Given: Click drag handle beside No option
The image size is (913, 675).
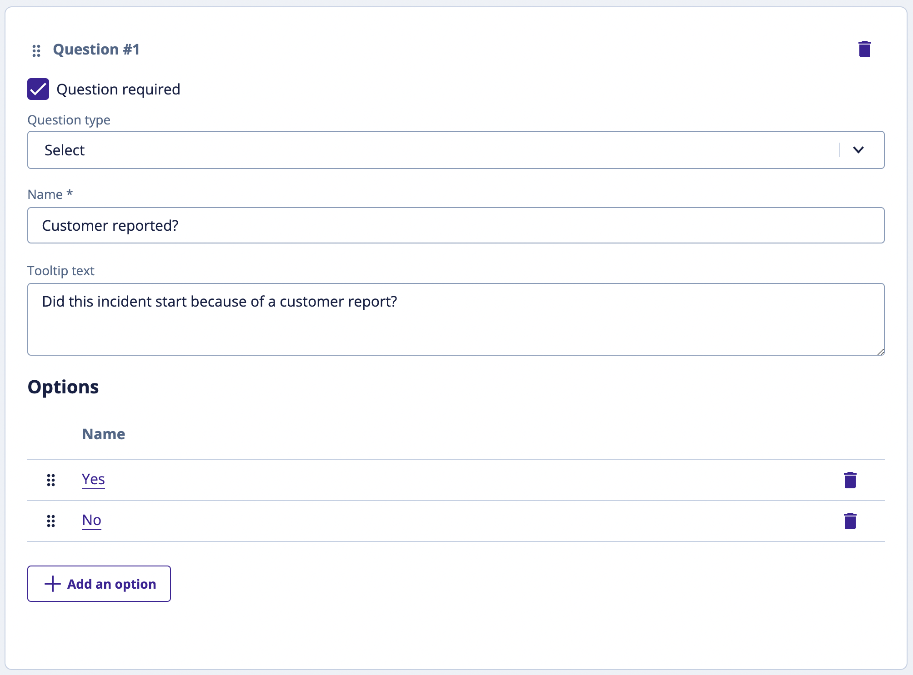Looking at the screenshot, I should click(51, 521).
